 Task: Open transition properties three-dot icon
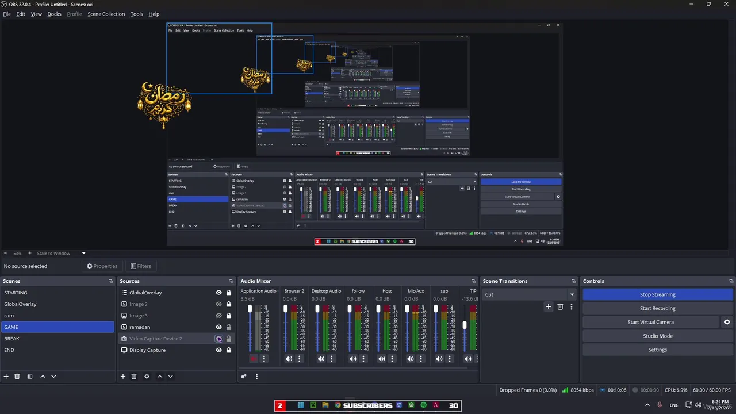pos(572,307)
